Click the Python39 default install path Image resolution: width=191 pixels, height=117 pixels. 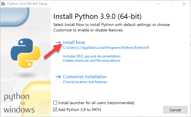[x=106, y=48]
